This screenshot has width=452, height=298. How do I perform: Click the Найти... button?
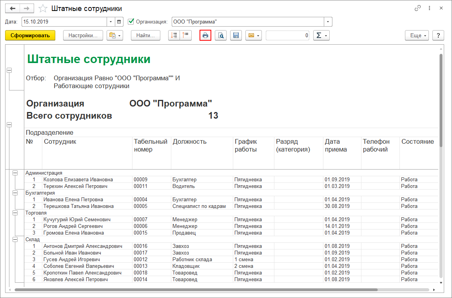pos(145,35)
